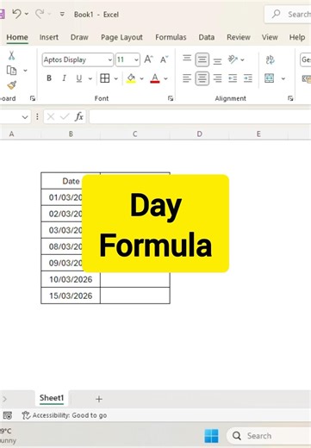Expand the Name Box dropdown
311x448 pixels.
pos(25,117)
